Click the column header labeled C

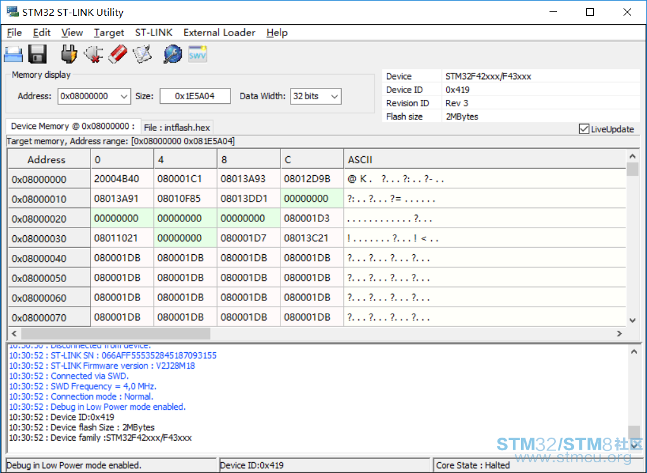(x=312, y=159)
